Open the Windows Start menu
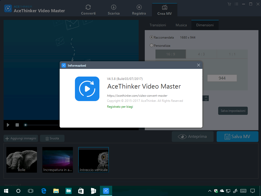The height and width of the screenshot is (196, 261). (6, 191)
